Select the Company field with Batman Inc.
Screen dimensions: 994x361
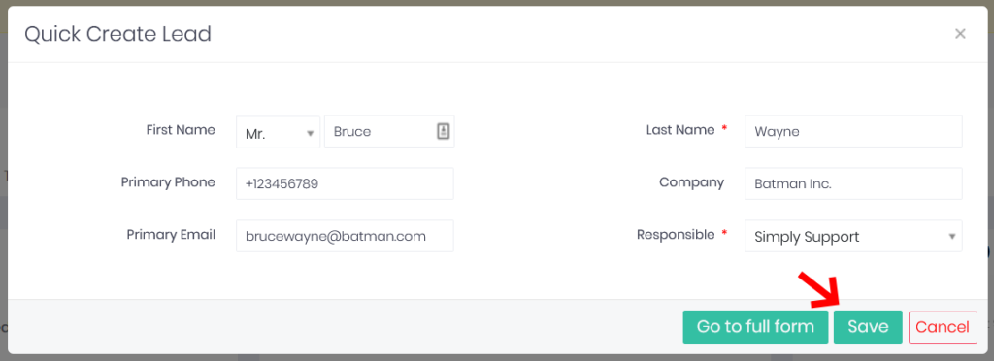point(853,183)
